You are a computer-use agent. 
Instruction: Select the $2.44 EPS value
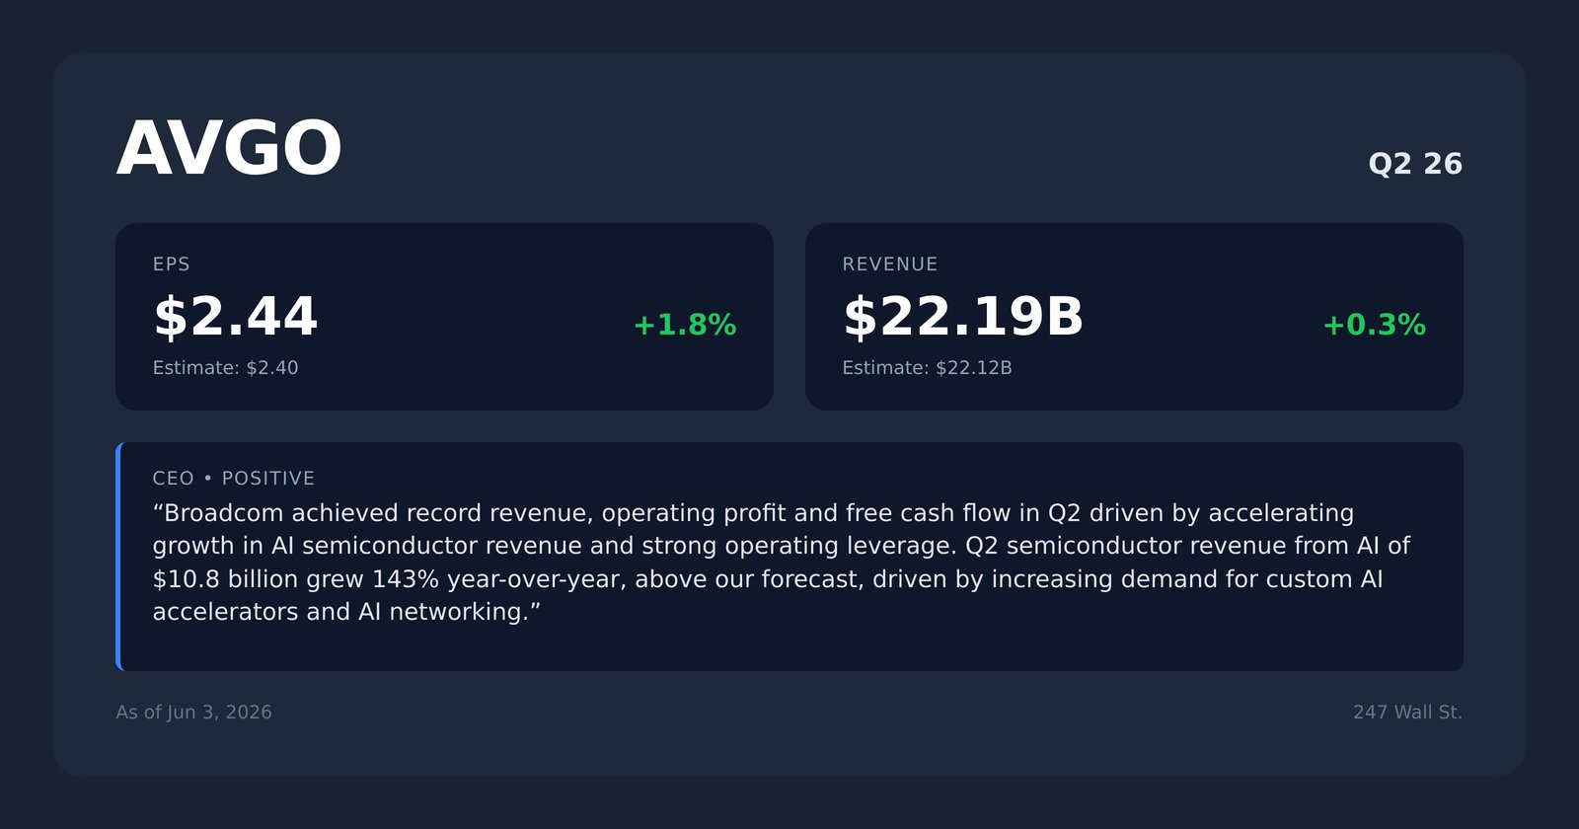(235, 317)
